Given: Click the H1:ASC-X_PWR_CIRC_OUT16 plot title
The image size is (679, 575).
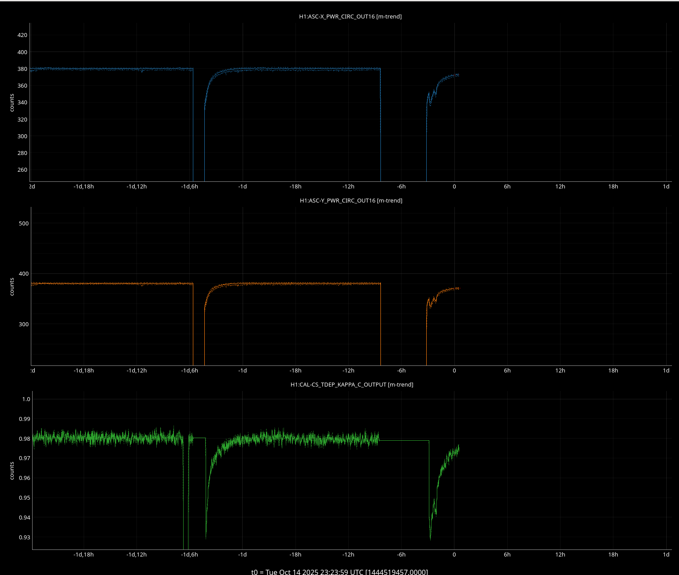Looking at the screenshot, I should pos(350,17).
